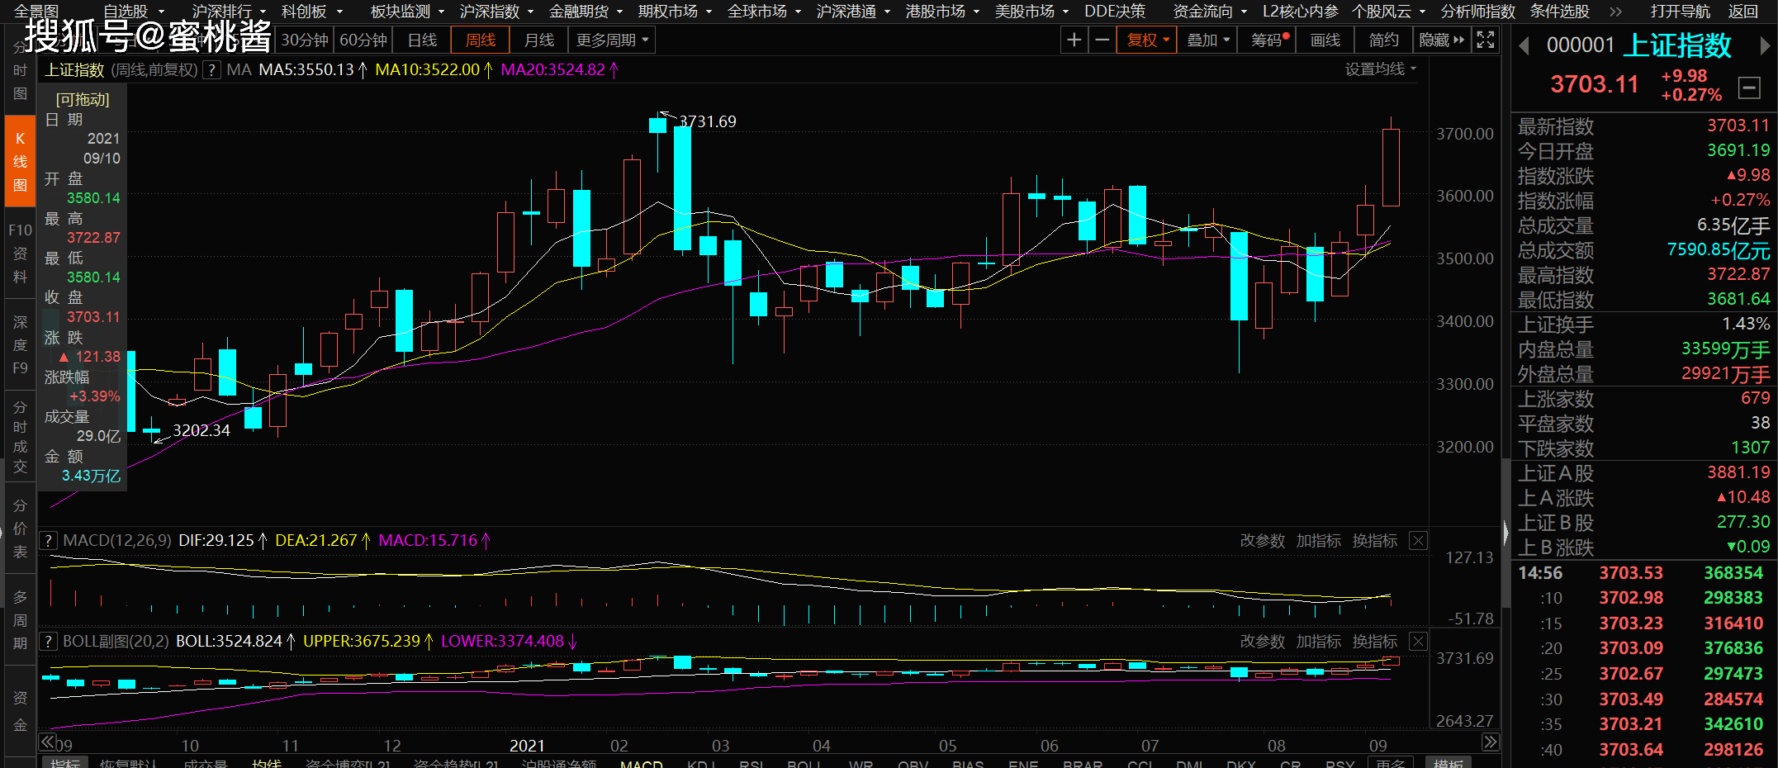Switch to 日线 daily period
Screen dimensions: 1778x768
[x=422, y=40]
